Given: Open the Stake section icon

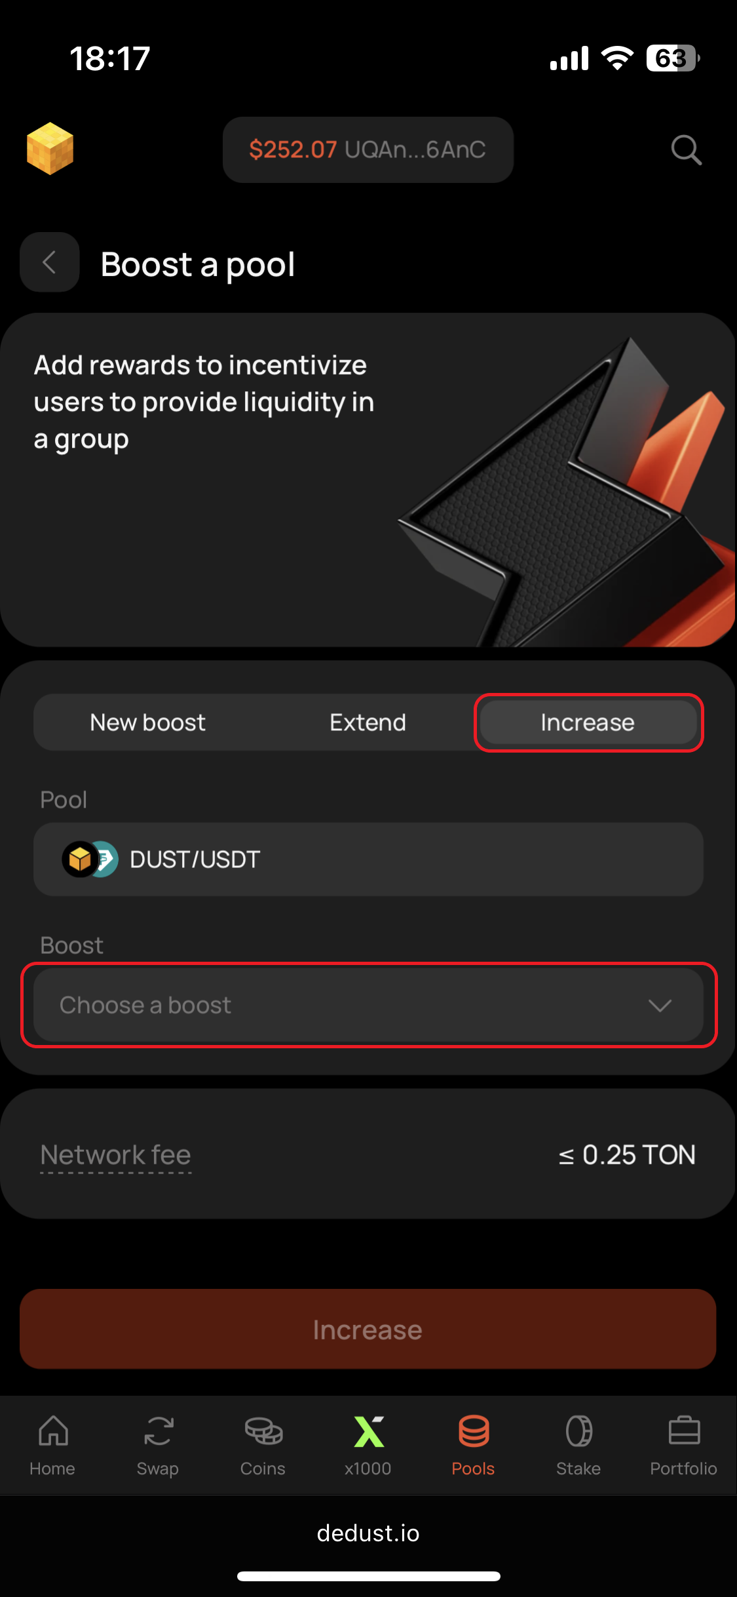Looking at the screenshot, I should coord(579,1430).
